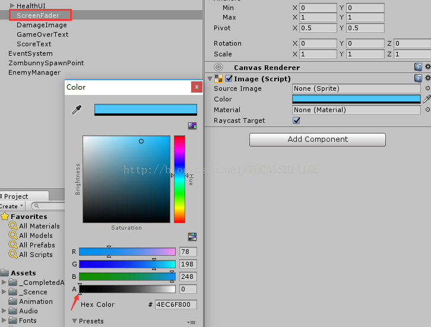
Task: Click the Saturation/Brightness color square
Action: pos(126,179)
